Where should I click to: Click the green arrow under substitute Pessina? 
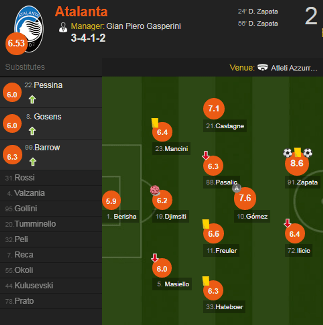click(32, 99)
